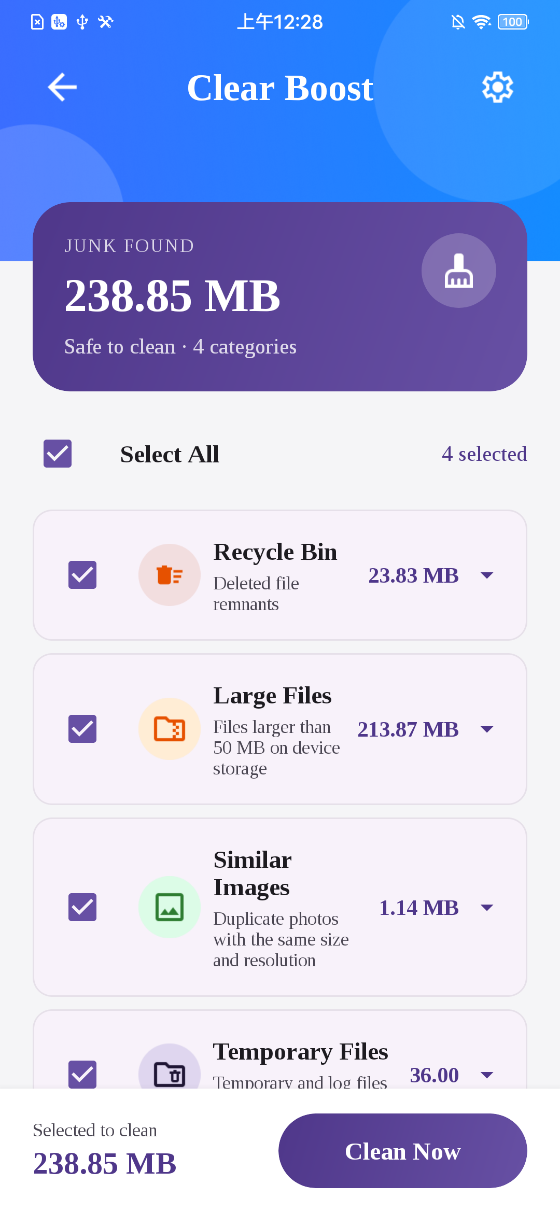
Task: Expand the Recycle Bin details arrow
Action: [487, 575]
